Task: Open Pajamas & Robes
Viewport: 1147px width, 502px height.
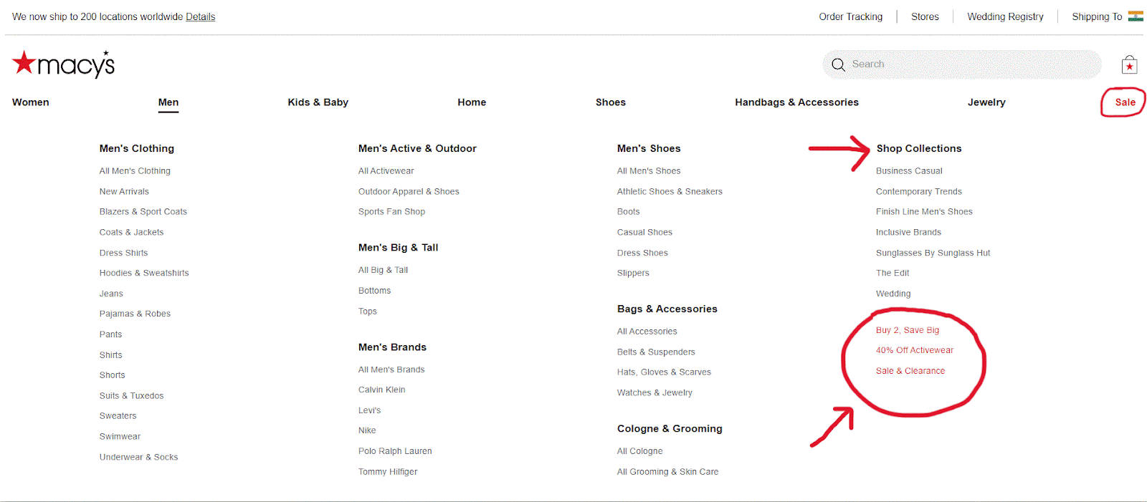Action: (x=135, y=314)
